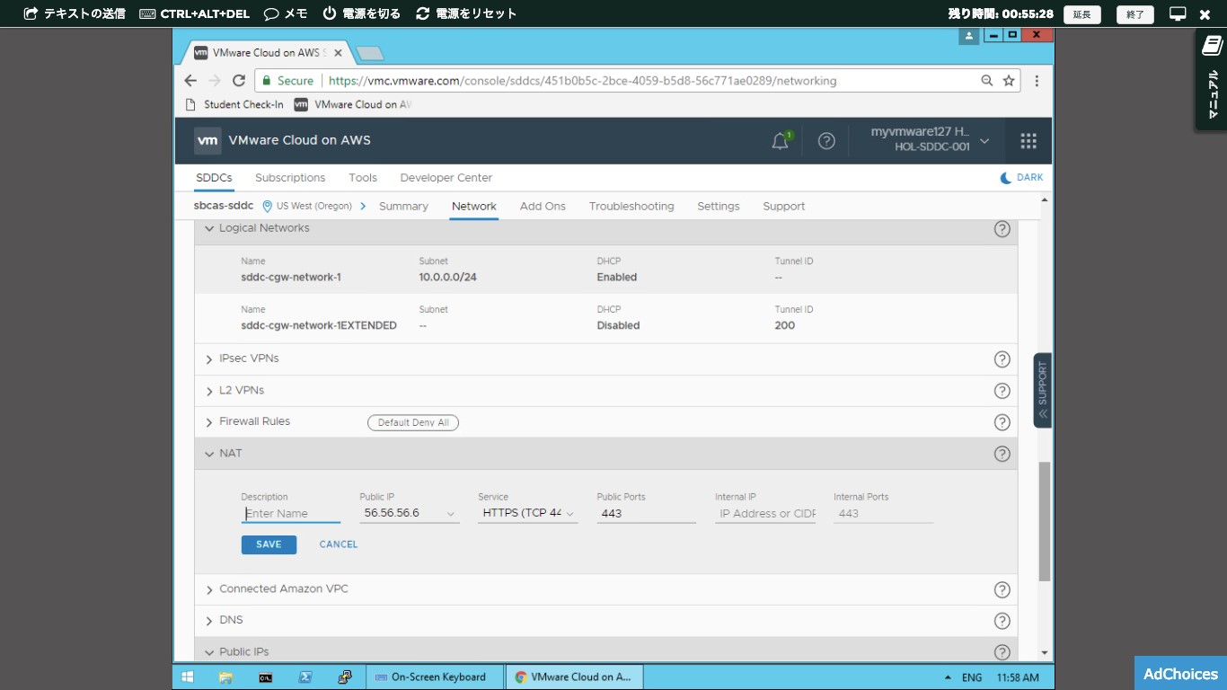Click the Internal IP address field
The height and width of the screenshot is (690, 1227).
(x=765, y=514)
